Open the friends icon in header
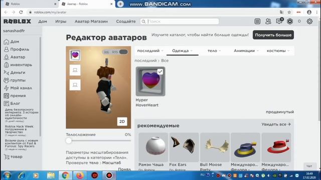The height and width of the screenshot is (180, 321). 268,21
